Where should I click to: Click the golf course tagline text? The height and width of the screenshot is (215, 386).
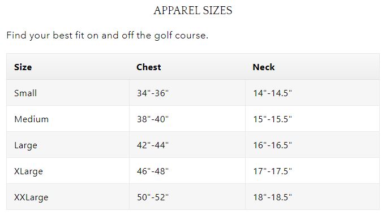pyautogui.click(x=108, y=36)
